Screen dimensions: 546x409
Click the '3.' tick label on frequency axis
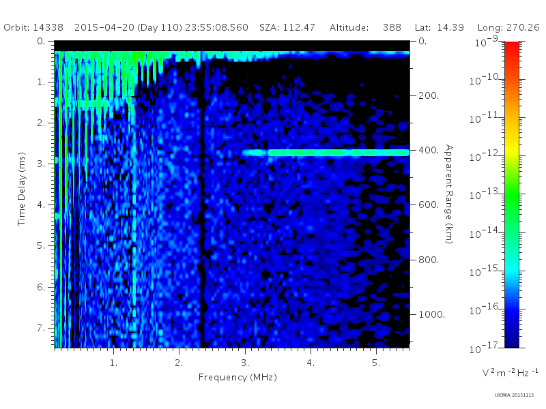pyautogui.click(x=245, y=363)
